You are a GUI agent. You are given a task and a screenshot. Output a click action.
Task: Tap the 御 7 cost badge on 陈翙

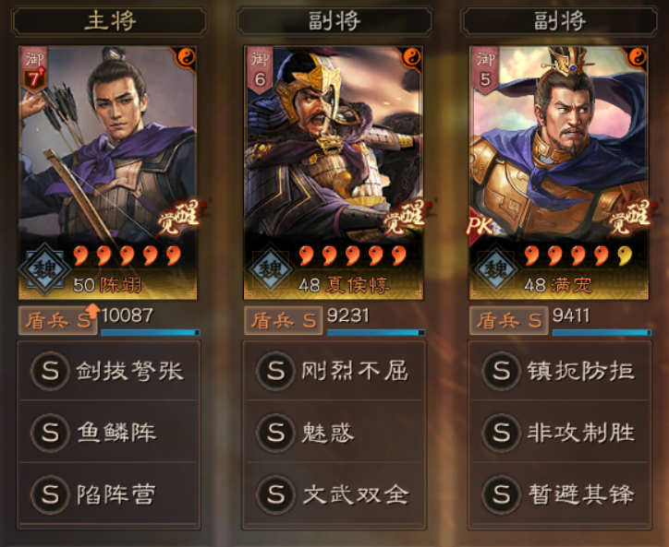point(34,70)
